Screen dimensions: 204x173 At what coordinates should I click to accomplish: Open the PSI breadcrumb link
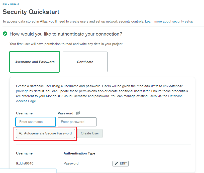click(5, 5)
